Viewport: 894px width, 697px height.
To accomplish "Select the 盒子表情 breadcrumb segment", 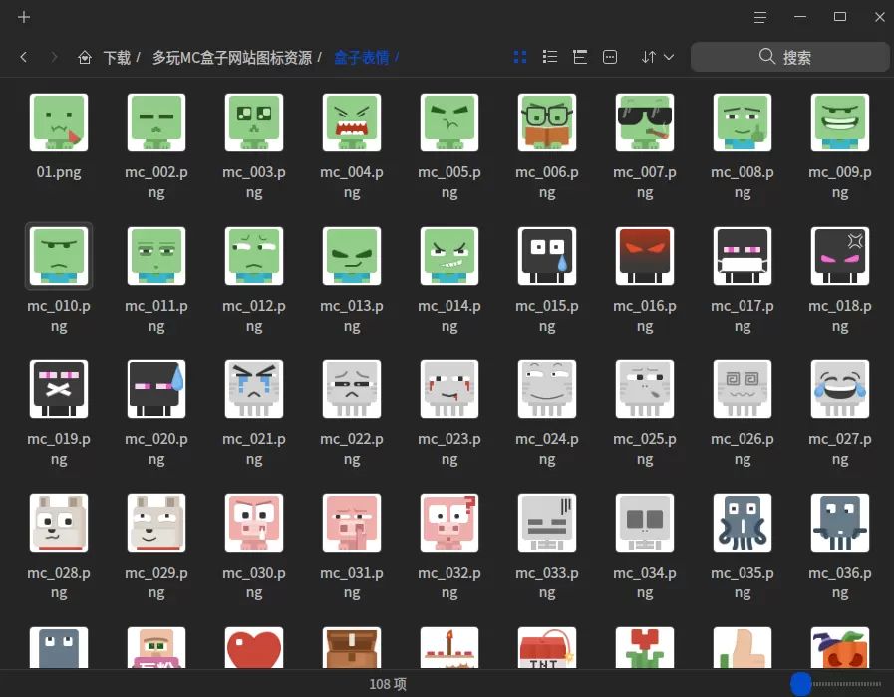I will [x=362, y=57].
